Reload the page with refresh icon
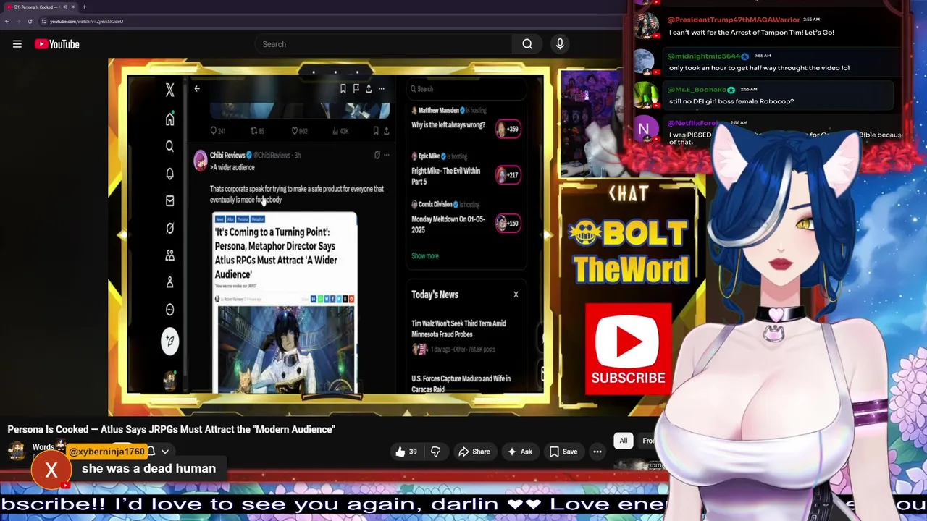Image resolution: width=927 pixels, height=521 pixels. click(30, 21)
